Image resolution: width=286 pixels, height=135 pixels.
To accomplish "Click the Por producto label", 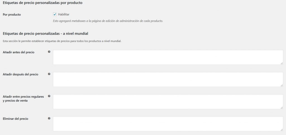I will tap(12, 15).
